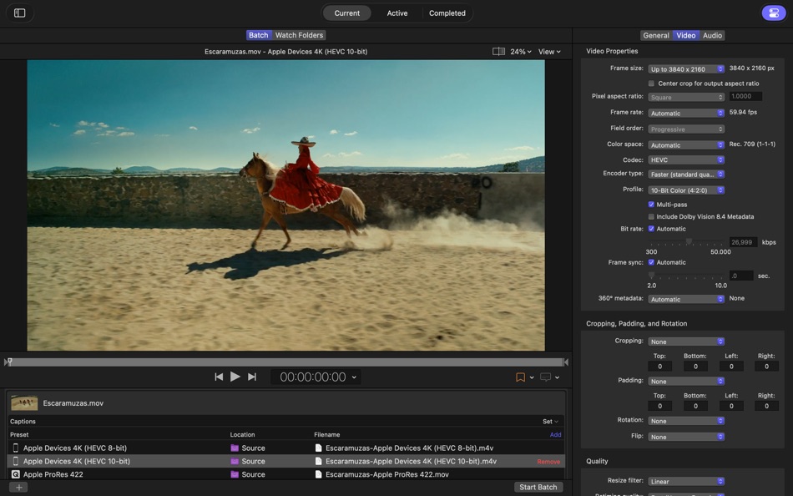
Task: Open the Resize filter Linear dropdown
Action: point(686,481)
